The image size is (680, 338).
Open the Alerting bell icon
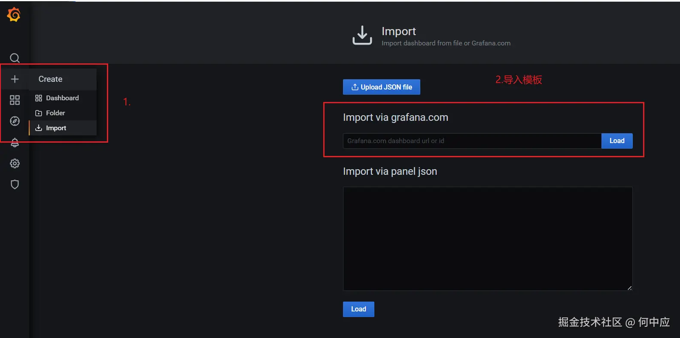tap(15, 142)
